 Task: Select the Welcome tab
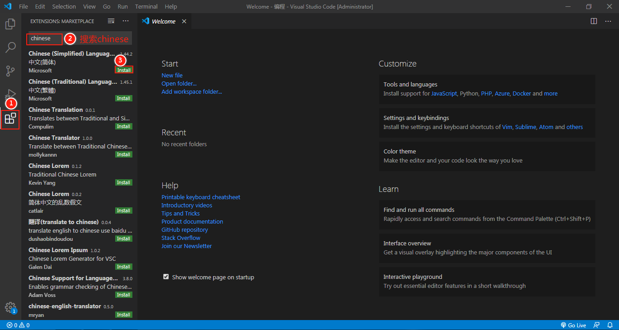point(164,21)
